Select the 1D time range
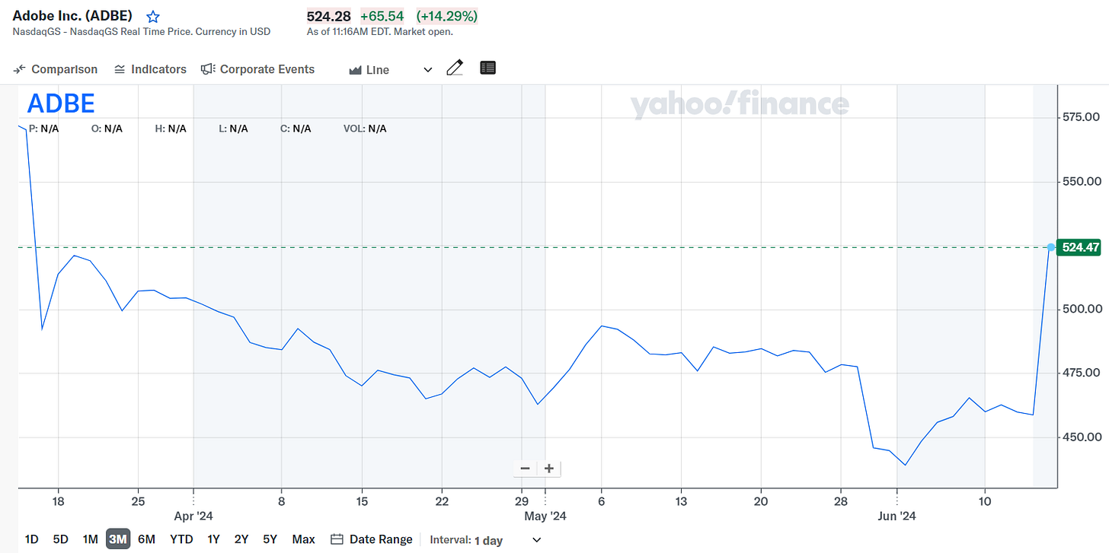 coord(31,539)
